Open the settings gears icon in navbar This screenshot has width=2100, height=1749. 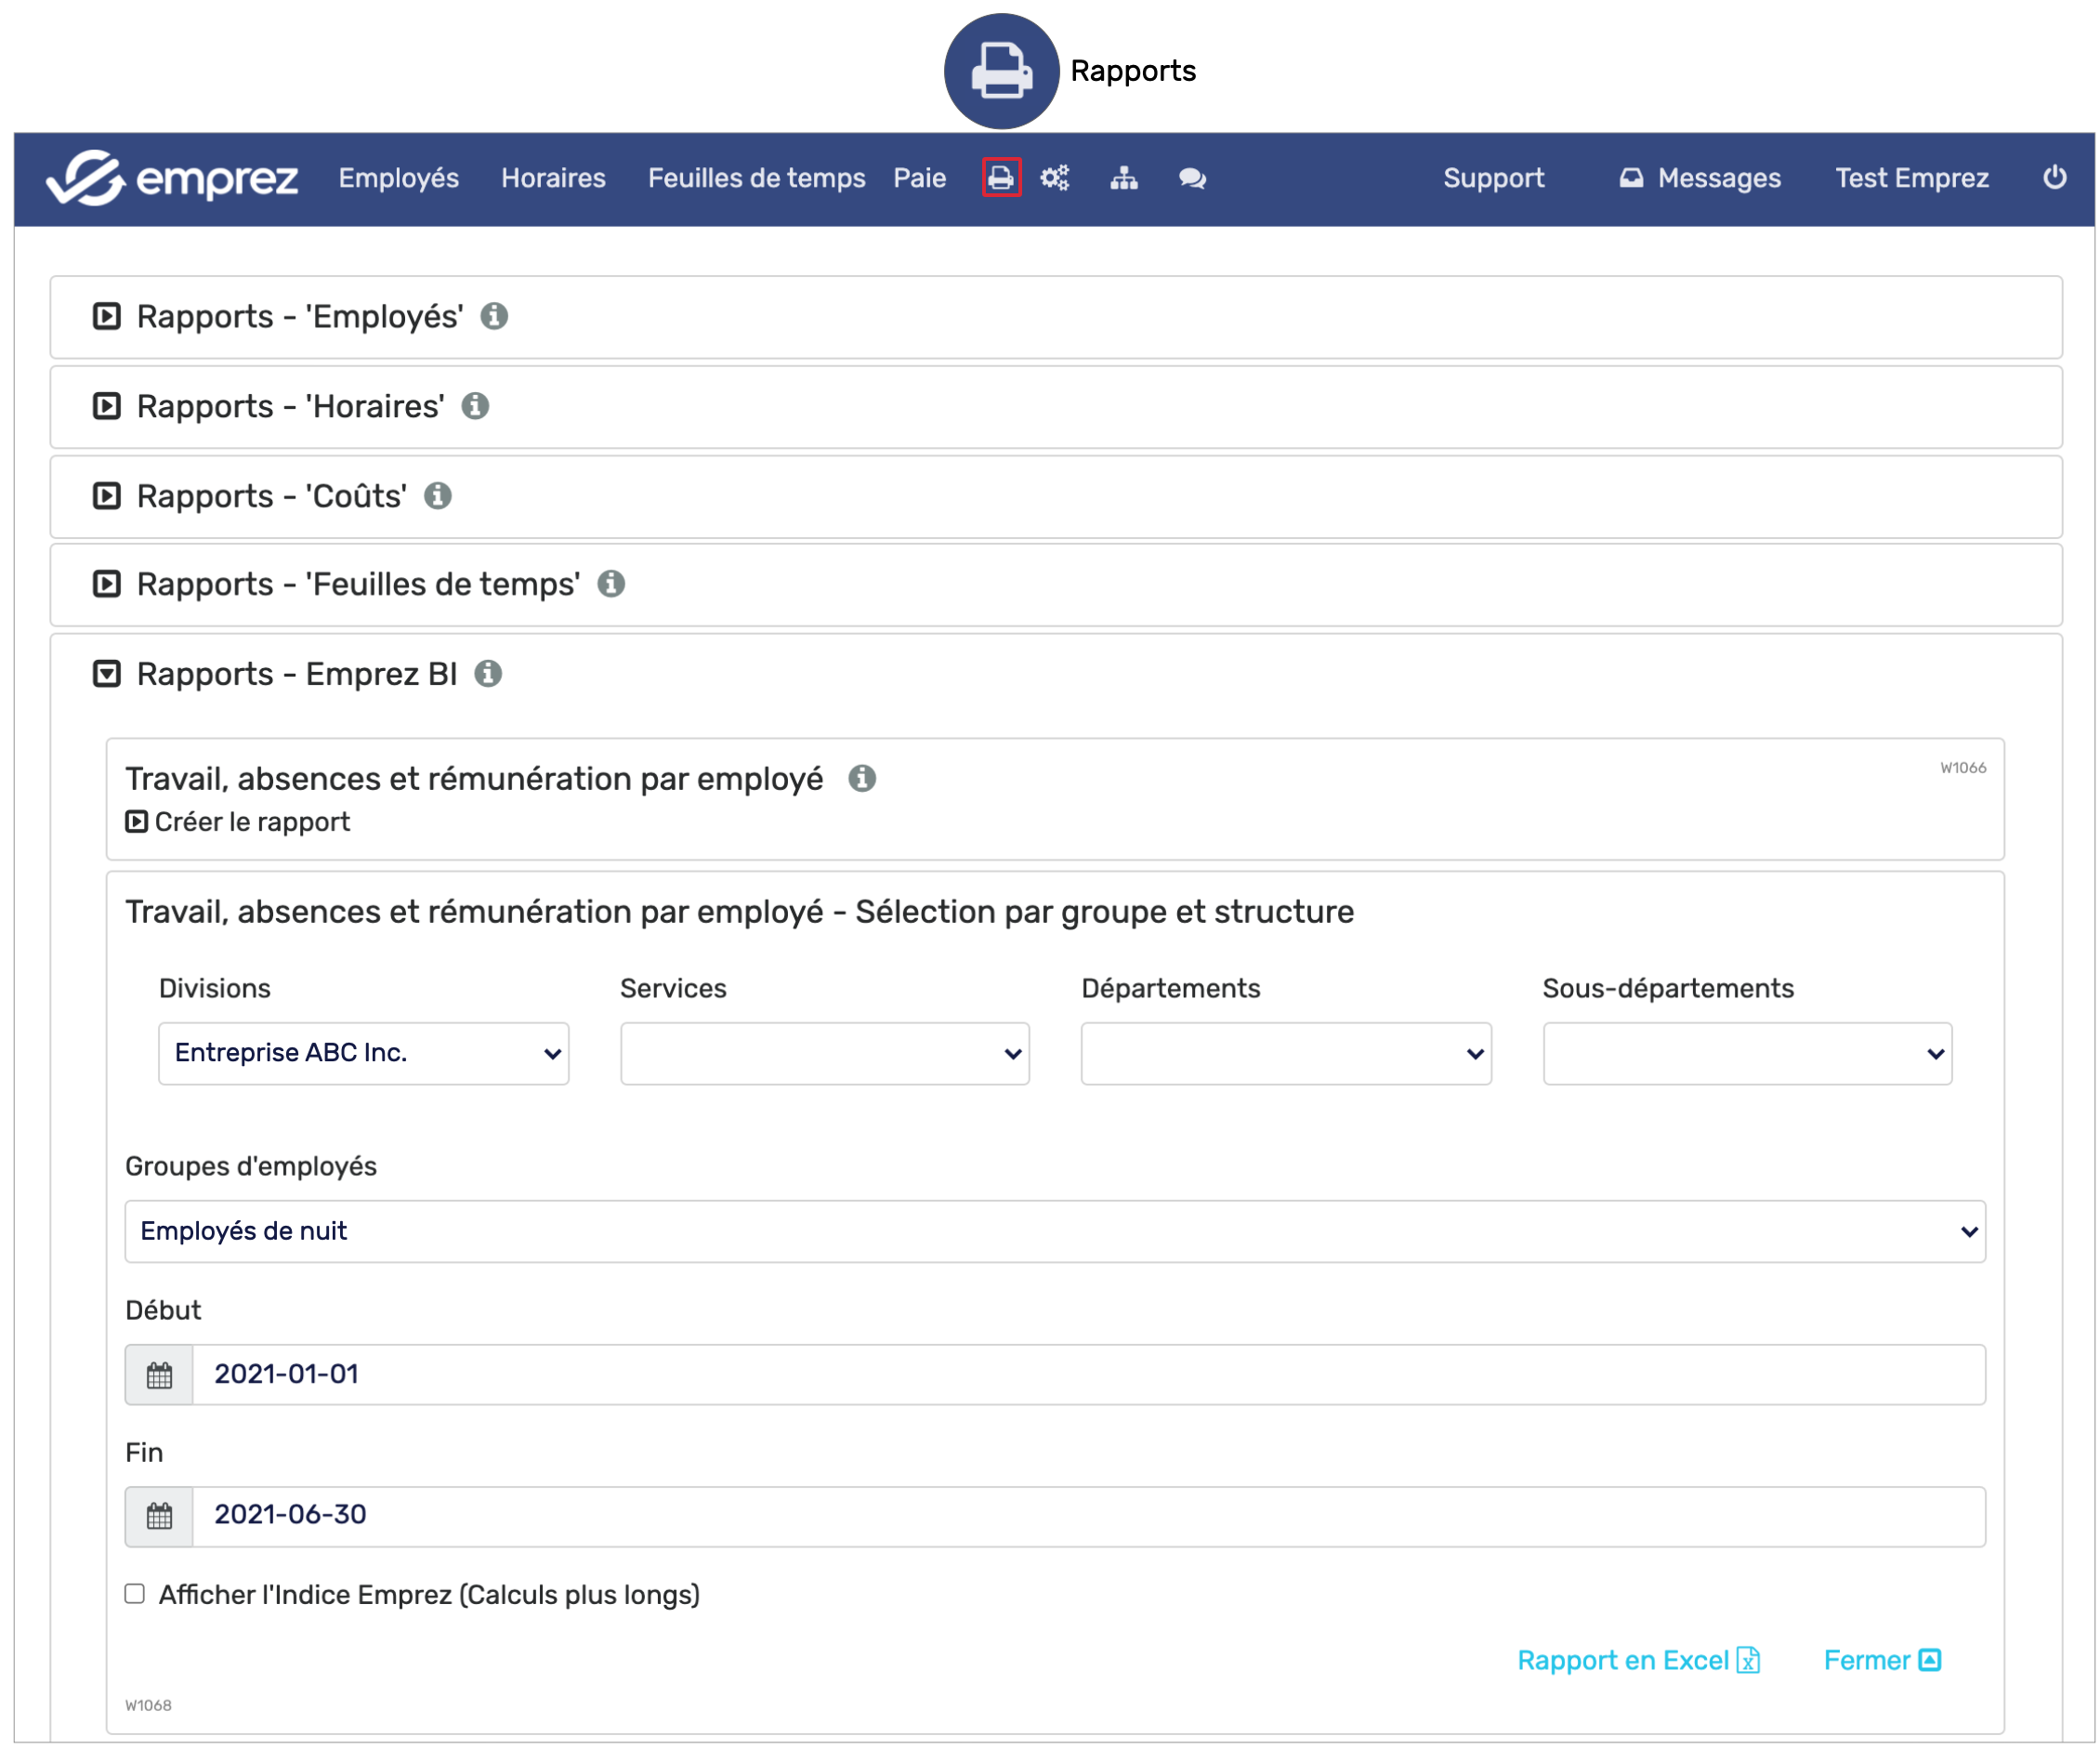click(x=1055, y=178)
